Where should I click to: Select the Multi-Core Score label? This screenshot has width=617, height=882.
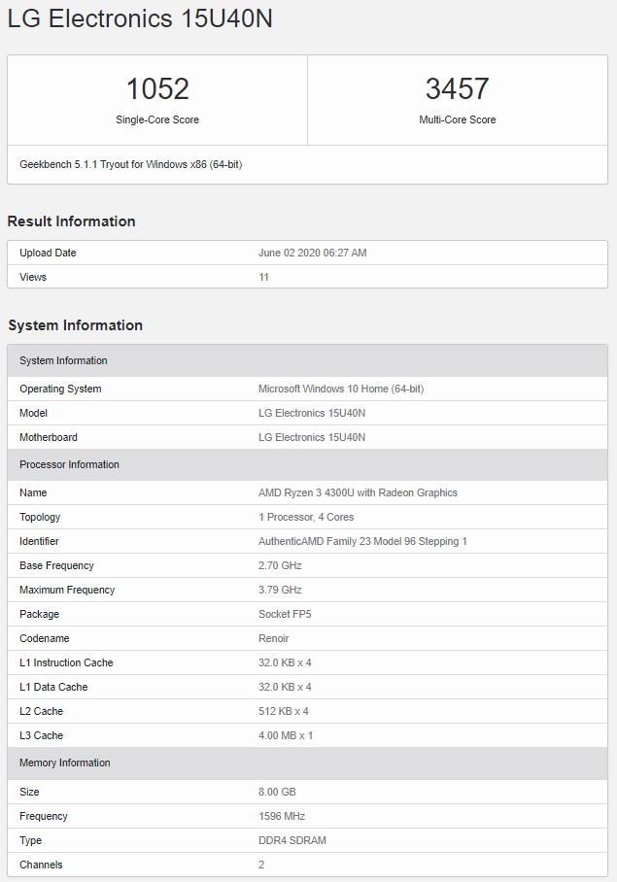point(458,119)
